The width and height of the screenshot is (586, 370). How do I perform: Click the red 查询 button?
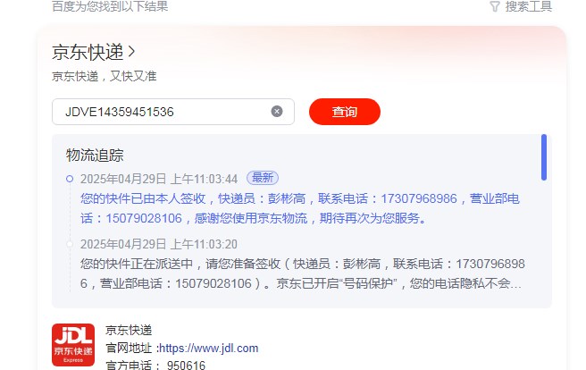click(x=345, y=112)
